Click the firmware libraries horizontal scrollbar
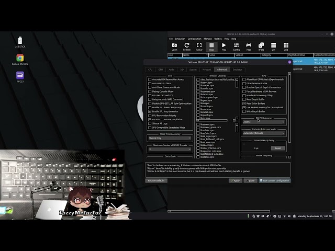 point(212,120)
